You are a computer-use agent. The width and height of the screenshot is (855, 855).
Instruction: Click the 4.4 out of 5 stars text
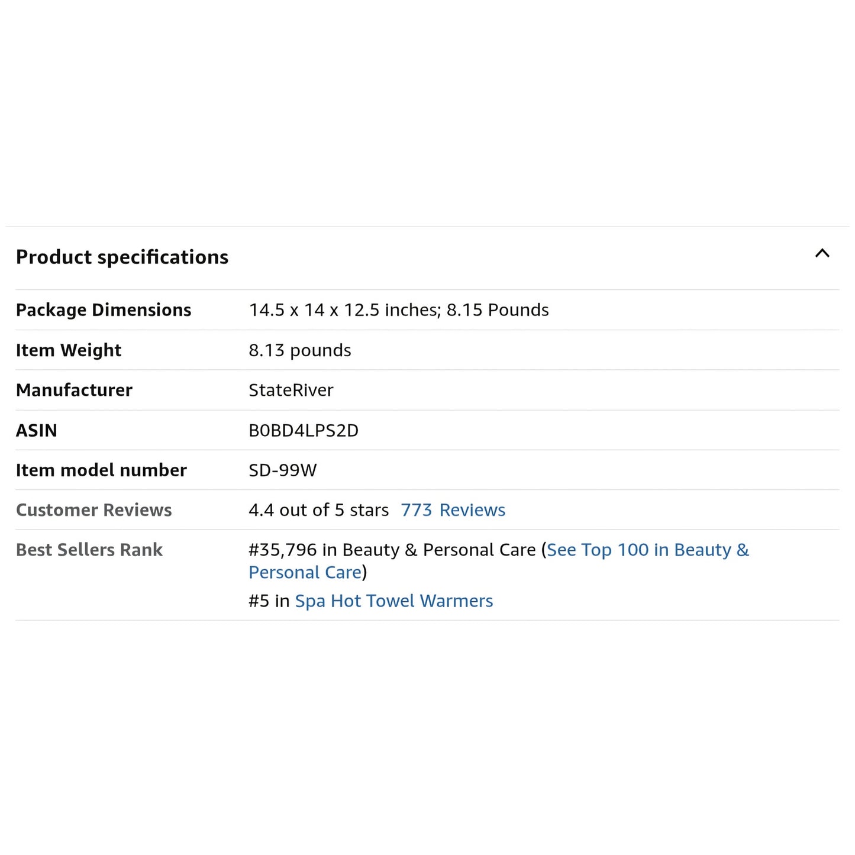[318, 510]
